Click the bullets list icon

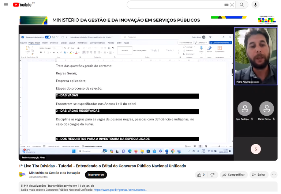point(84,48)
